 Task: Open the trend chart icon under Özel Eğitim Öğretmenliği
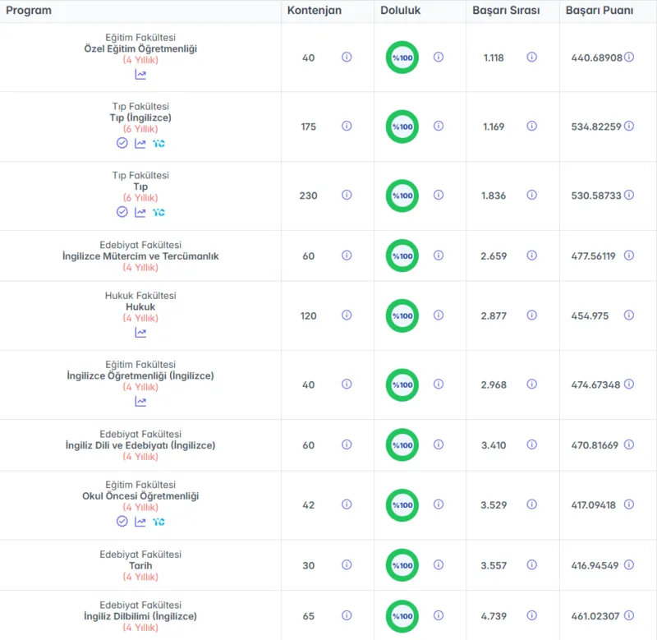point(140,75)
